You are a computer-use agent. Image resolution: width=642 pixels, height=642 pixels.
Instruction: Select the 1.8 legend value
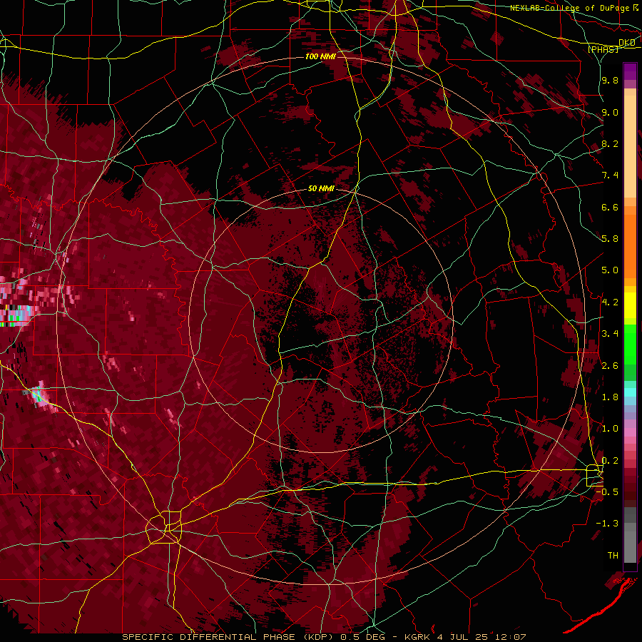tap(610, 397)
